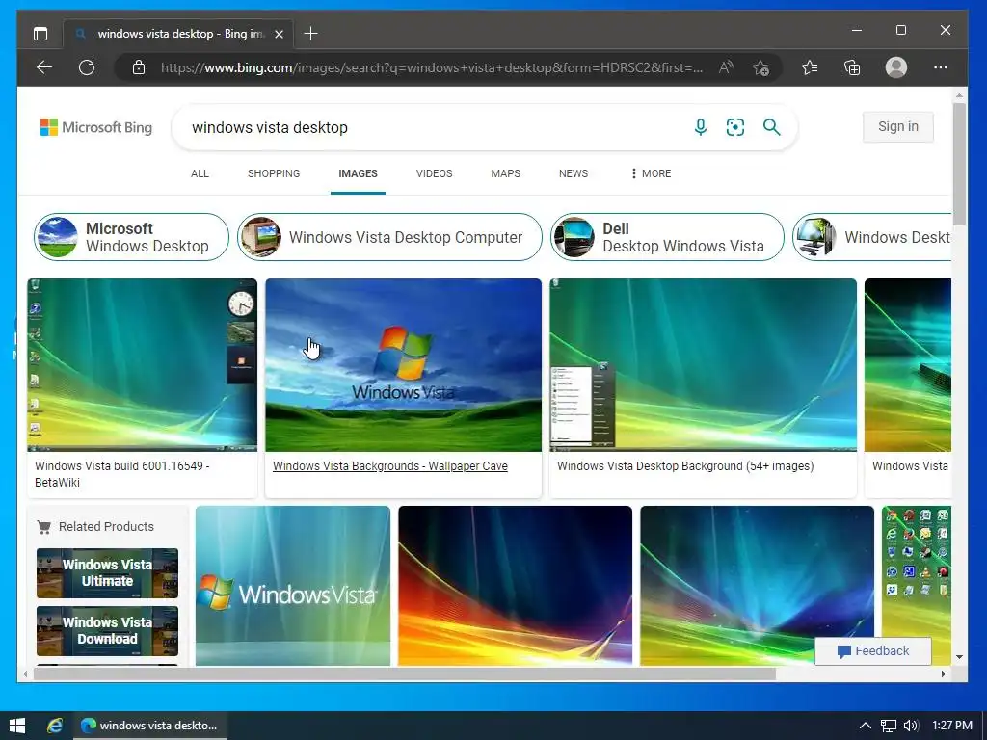Open the tab actions menu icon

click(x=40, y=34)
